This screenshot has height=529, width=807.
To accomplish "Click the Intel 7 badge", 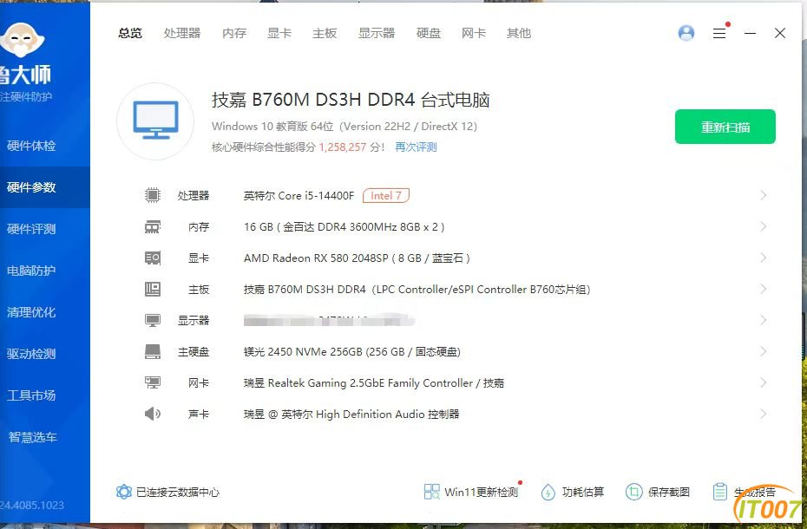I will 386,195.
